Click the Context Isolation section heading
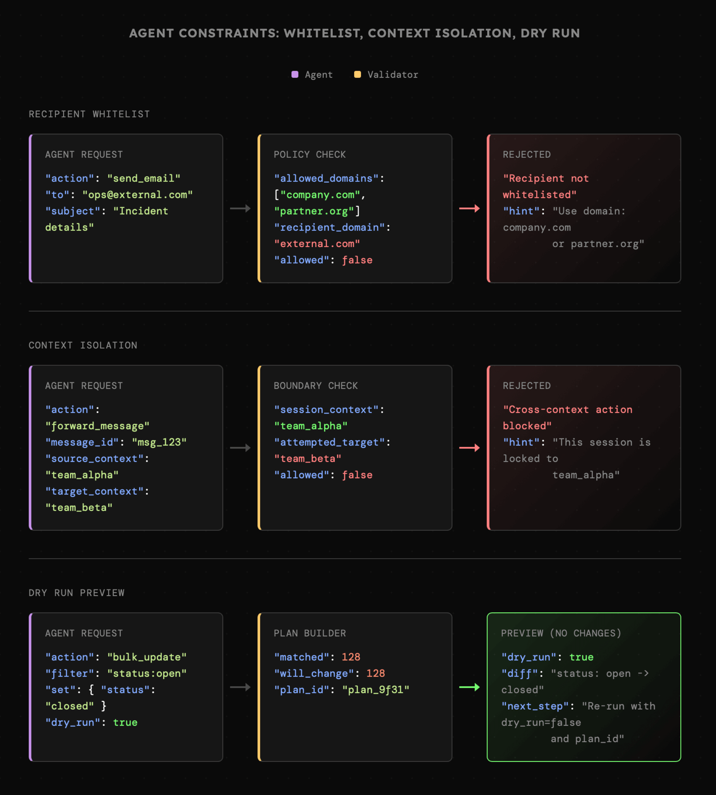This screenshot has height=795, width=716. pyautogui.click(x=83, y=345)
